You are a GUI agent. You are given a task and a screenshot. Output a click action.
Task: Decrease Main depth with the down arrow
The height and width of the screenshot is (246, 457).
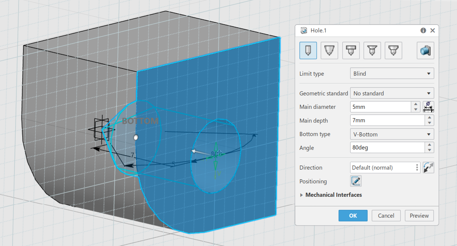(430, 123)
